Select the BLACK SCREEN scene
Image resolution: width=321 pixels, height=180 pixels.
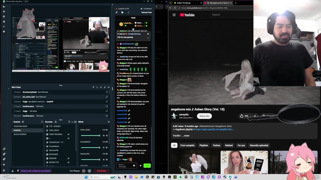pyautogui.click(x=28, y=134)
